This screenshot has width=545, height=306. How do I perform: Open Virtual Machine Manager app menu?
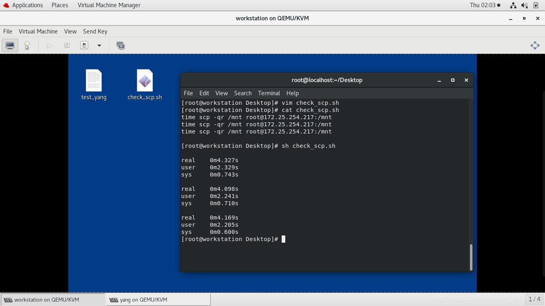[x=109, y=5]
